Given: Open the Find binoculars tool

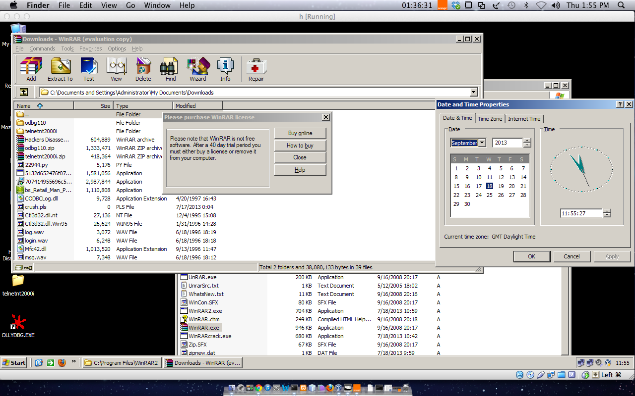Looking at the screenshot, I should pos(170,69).
